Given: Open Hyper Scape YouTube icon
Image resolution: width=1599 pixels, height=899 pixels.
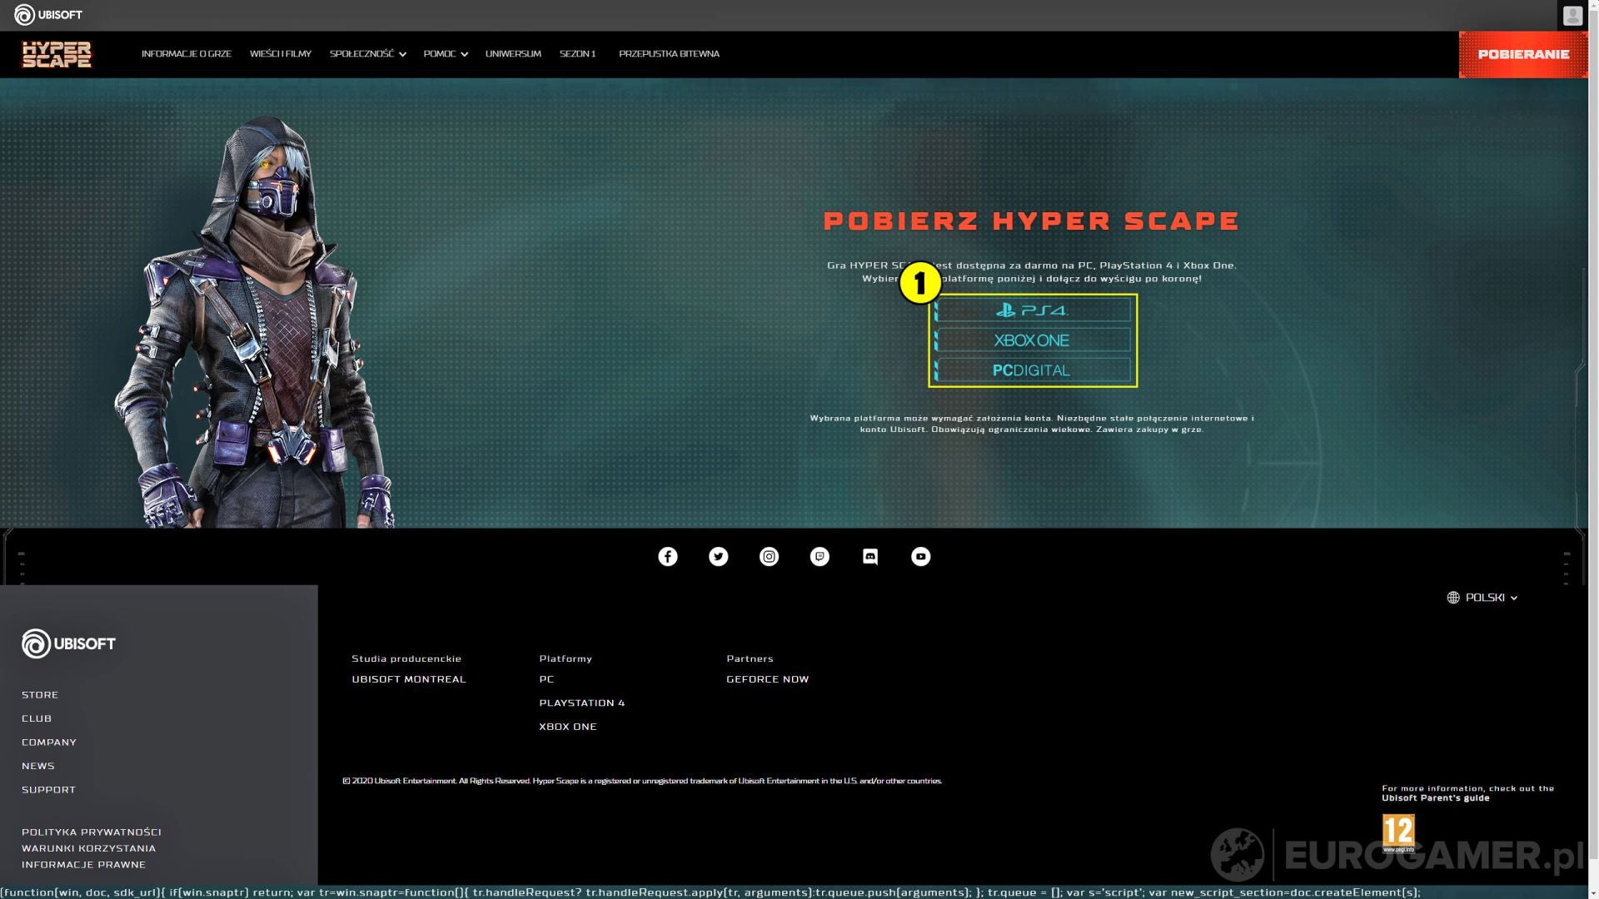Looking at the screenshot, I should click(x=921, y=557).
